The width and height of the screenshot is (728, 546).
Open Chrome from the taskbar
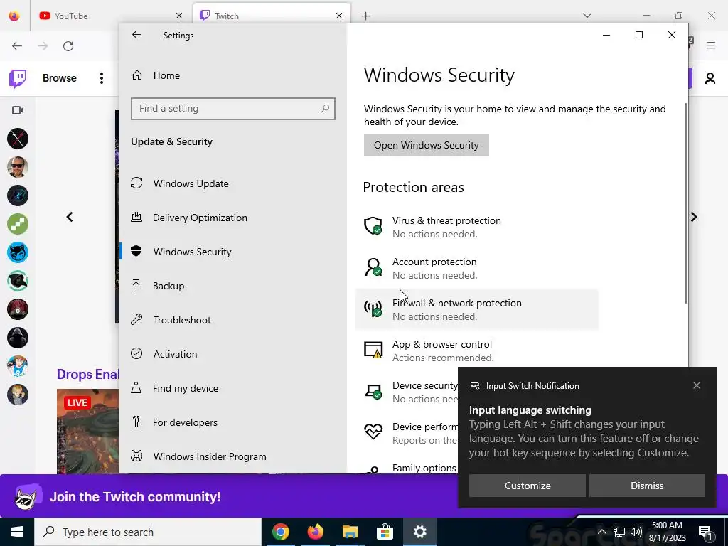281,532
